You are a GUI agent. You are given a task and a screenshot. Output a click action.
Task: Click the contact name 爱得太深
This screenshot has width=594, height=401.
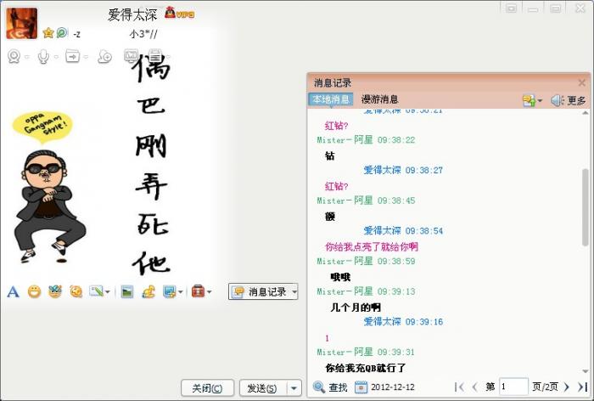point(132,14)
